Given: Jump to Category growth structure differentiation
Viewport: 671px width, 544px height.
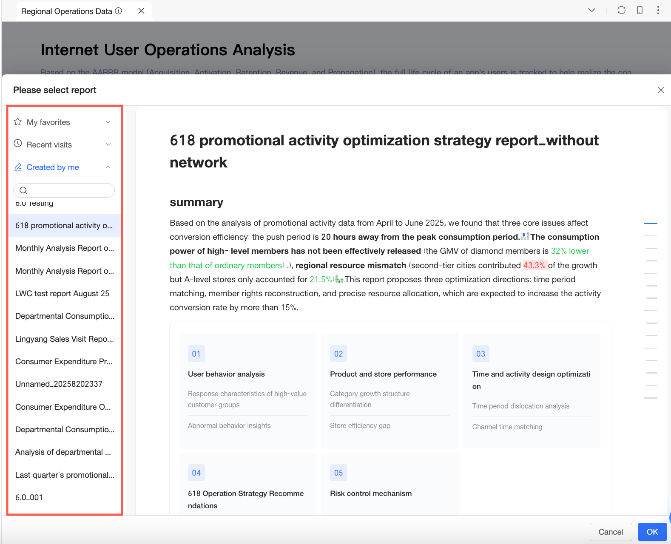Looking at the screenshot, I should 370,399.
